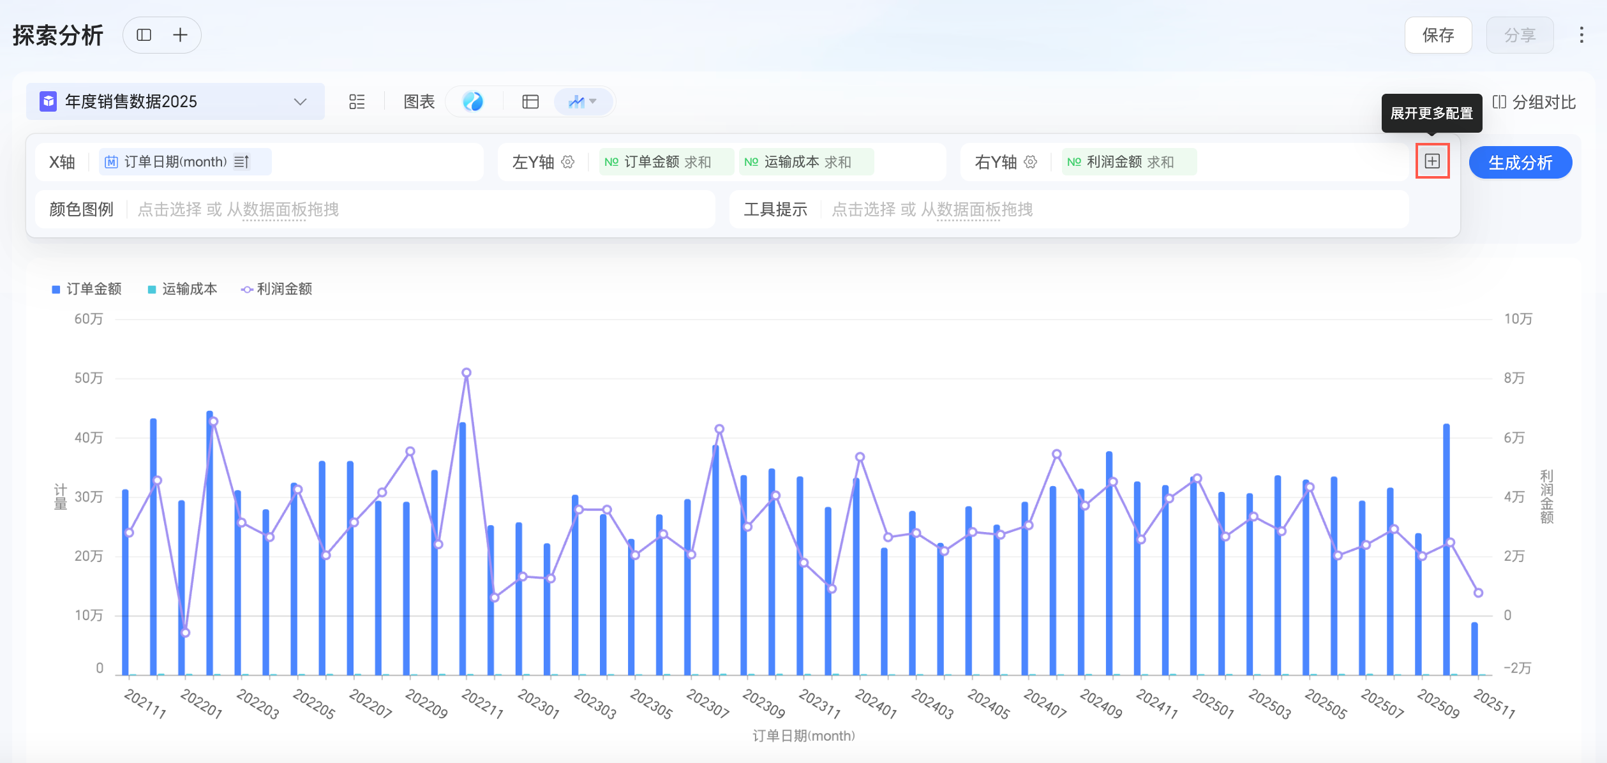Screen dimensions: 1607x763
Task: Click the smart chart blue swirl icon
Action: [x=473, y=101]
